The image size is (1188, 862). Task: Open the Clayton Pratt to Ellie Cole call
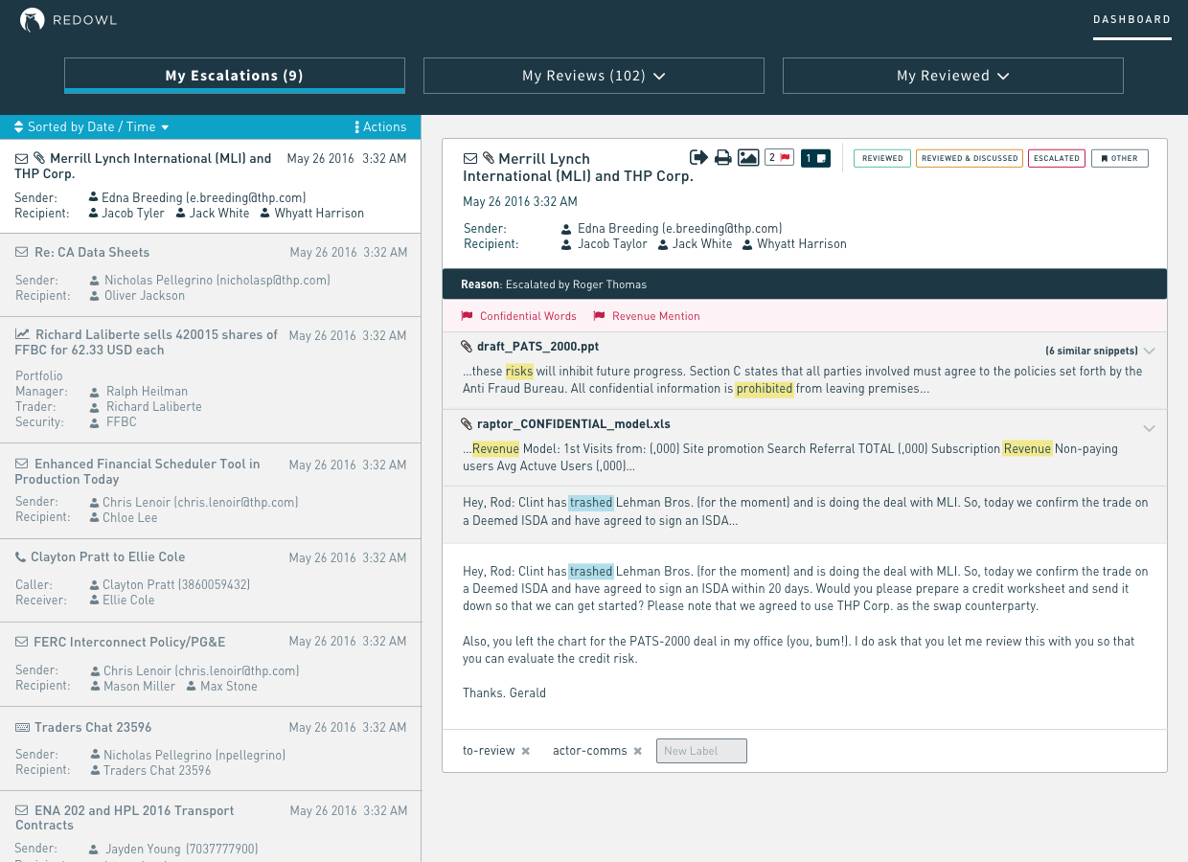[x=210, y=579]
